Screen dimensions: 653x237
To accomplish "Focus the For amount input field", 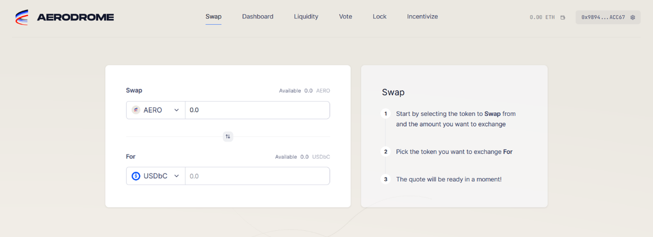I will [x=257, y=176].
